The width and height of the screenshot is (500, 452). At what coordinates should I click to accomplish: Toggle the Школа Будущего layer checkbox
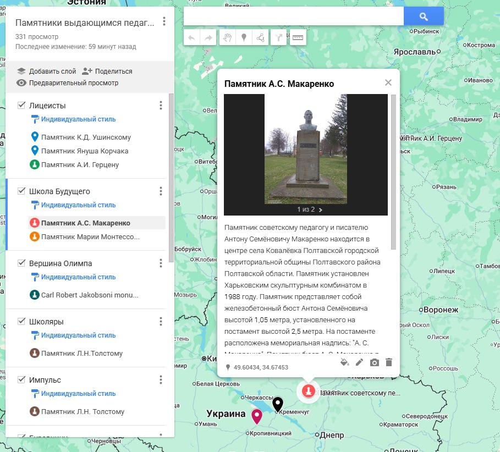click(22, 191)
